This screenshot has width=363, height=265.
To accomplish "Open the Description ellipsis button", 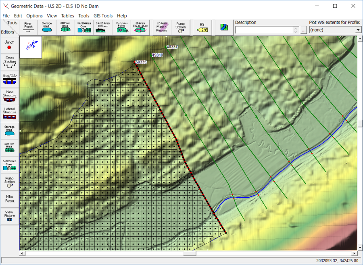I will click(303, 30).
